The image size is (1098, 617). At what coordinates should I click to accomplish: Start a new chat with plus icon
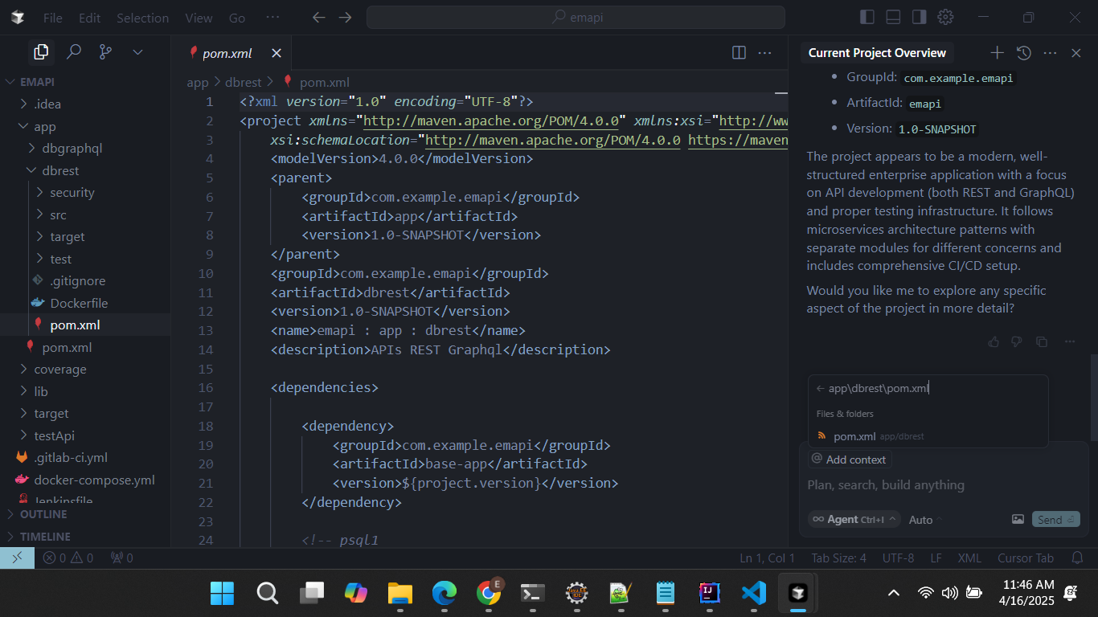[997, 53]
